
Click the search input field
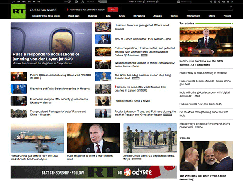click(209, 8)
